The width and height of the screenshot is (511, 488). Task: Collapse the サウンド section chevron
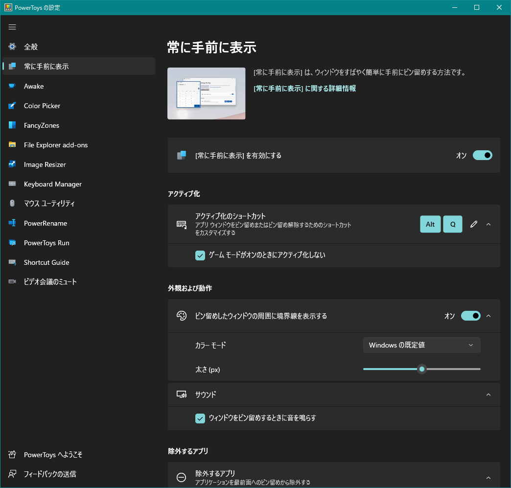point(488,395)
